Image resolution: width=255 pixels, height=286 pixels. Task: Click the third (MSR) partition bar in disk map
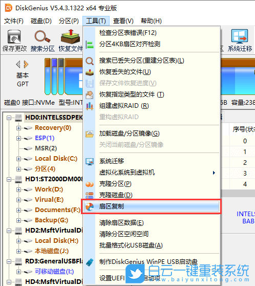[61, 77]
